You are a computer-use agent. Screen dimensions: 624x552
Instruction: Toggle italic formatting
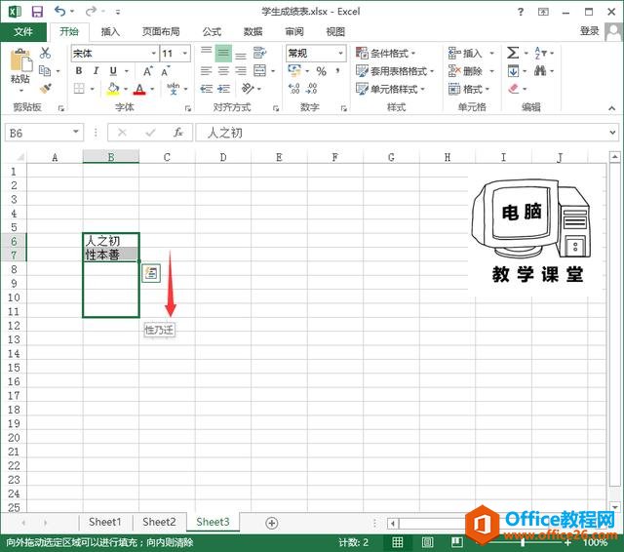click(x=96, y=71)
